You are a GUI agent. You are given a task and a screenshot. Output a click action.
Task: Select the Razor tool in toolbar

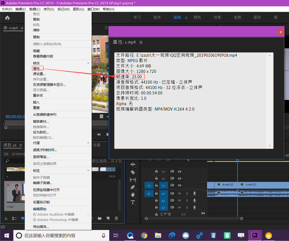[133, 172]
